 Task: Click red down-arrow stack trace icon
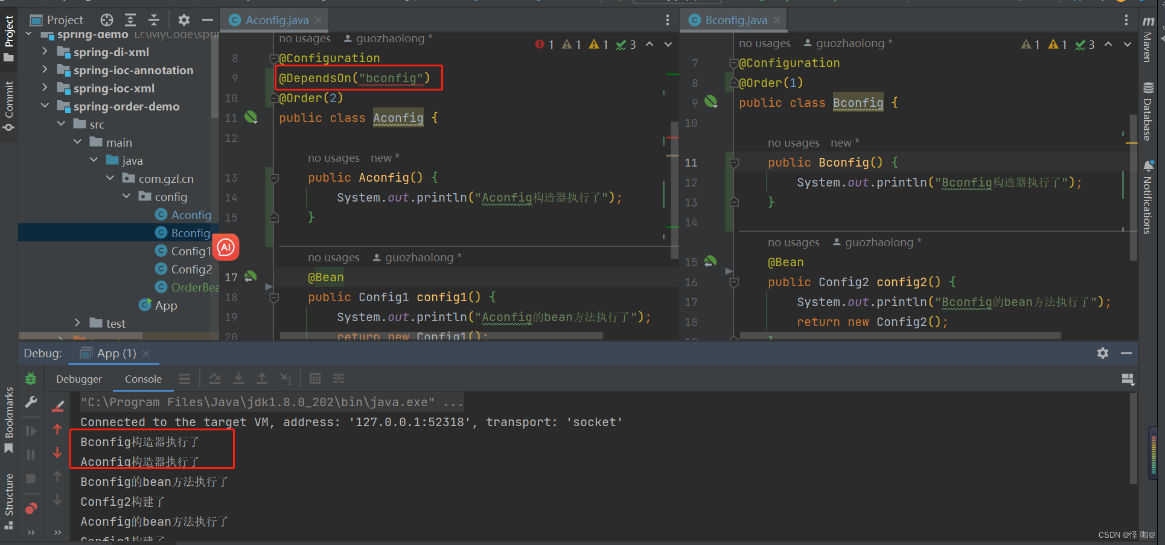tap(57, 453)
